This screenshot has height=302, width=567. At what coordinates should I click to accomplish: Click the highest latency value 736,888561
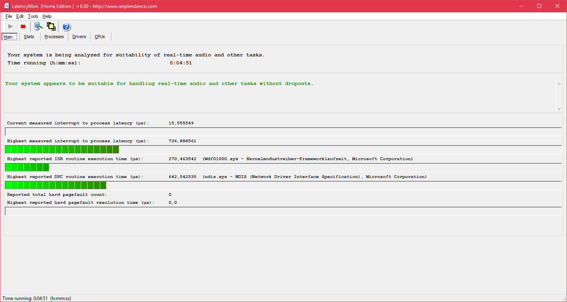(x=182, y=141)
